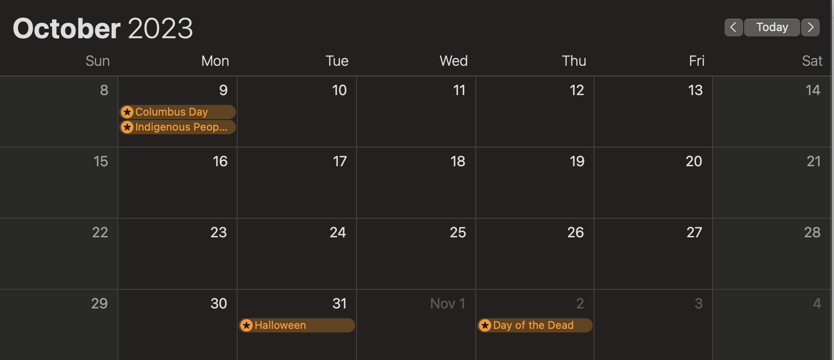Image resolution: width=834 pixels, height=360 pixels.
Task: Click the star icon beside Halloween
Action: pyautogui.click(x=247, y=325)
